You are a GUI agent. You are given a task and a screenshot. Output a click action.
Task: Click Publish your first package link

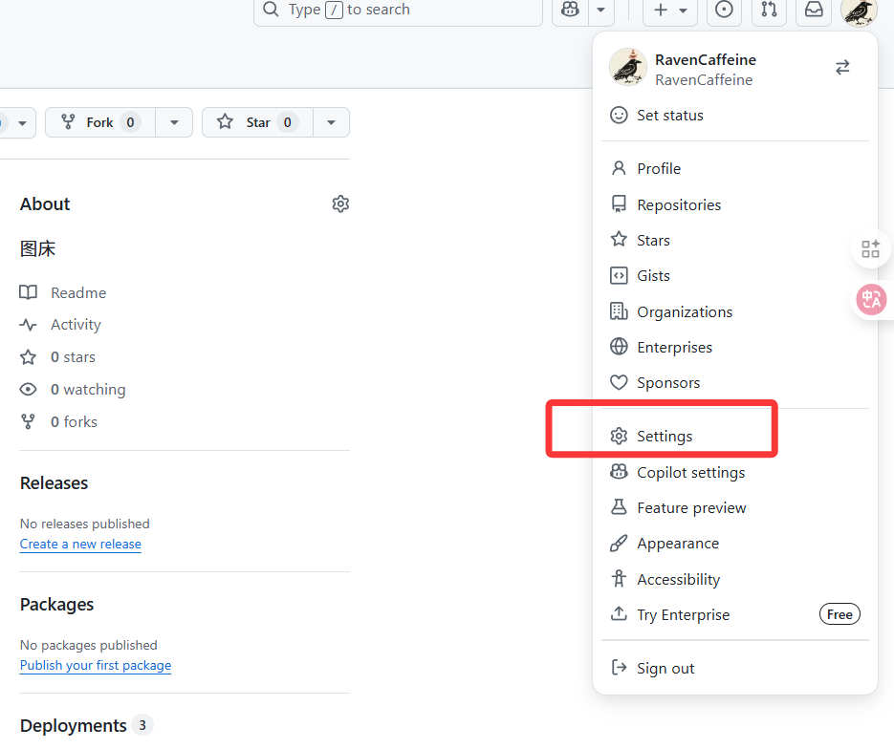click(x=96, y=666)
